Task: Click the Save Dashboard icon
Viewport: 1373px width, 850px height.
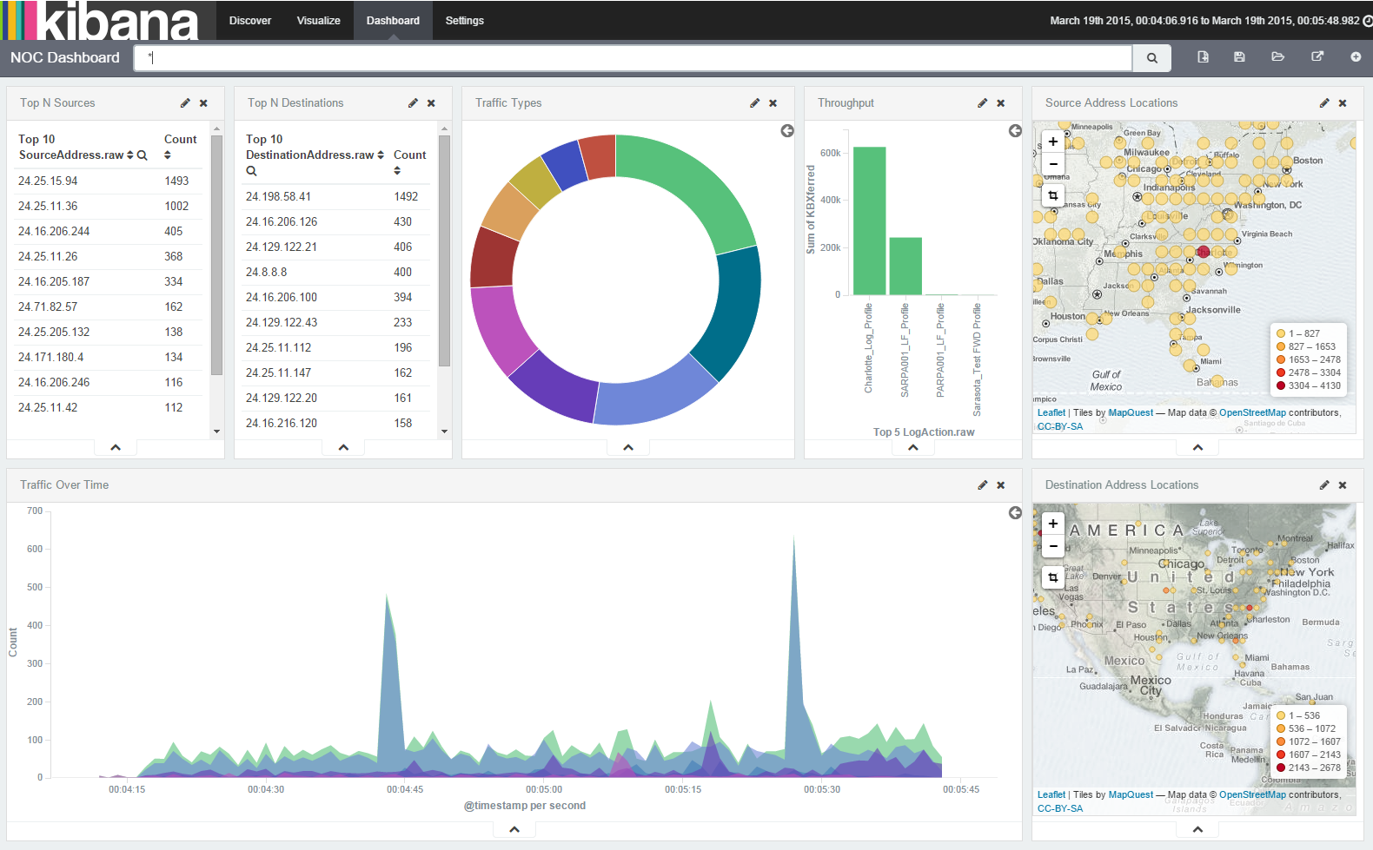Action: coord(1239,57)
